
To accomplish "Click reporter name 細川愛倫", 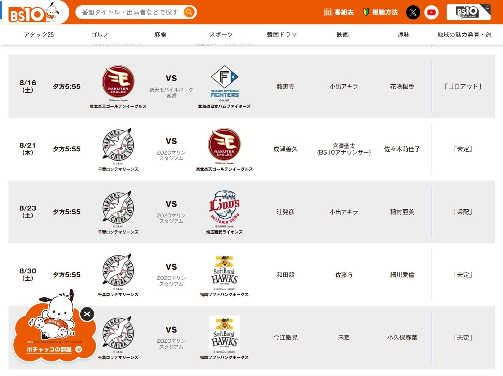I will pos(402,275).
